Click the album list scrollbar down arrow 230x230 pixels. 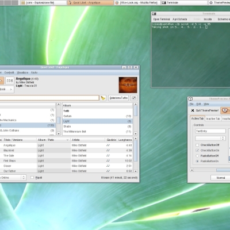click(x=136, y=133)
